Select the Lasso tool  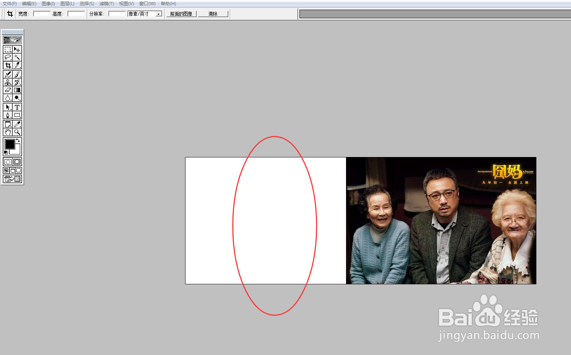point(8,57)
